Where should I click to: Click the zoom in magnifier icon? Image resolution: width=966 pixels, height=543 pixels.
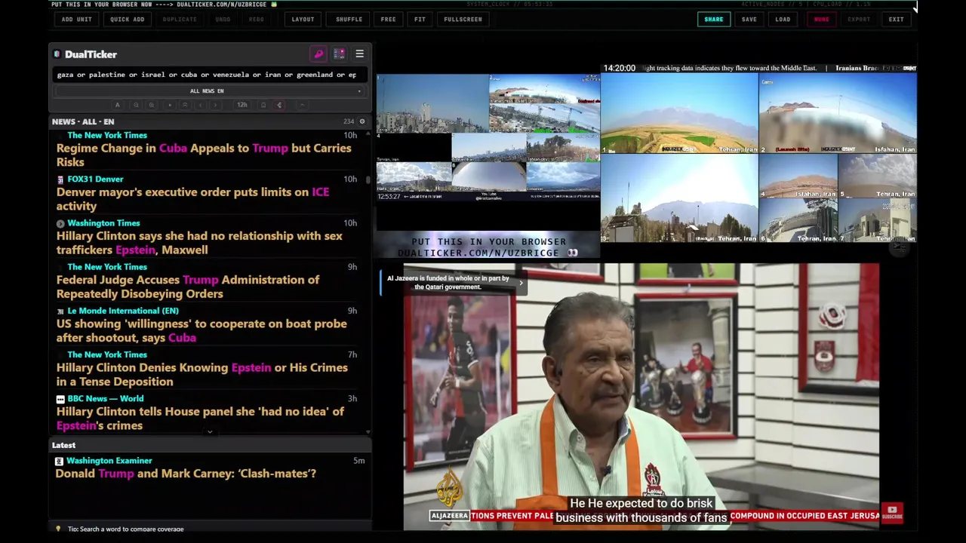point(152,105)
